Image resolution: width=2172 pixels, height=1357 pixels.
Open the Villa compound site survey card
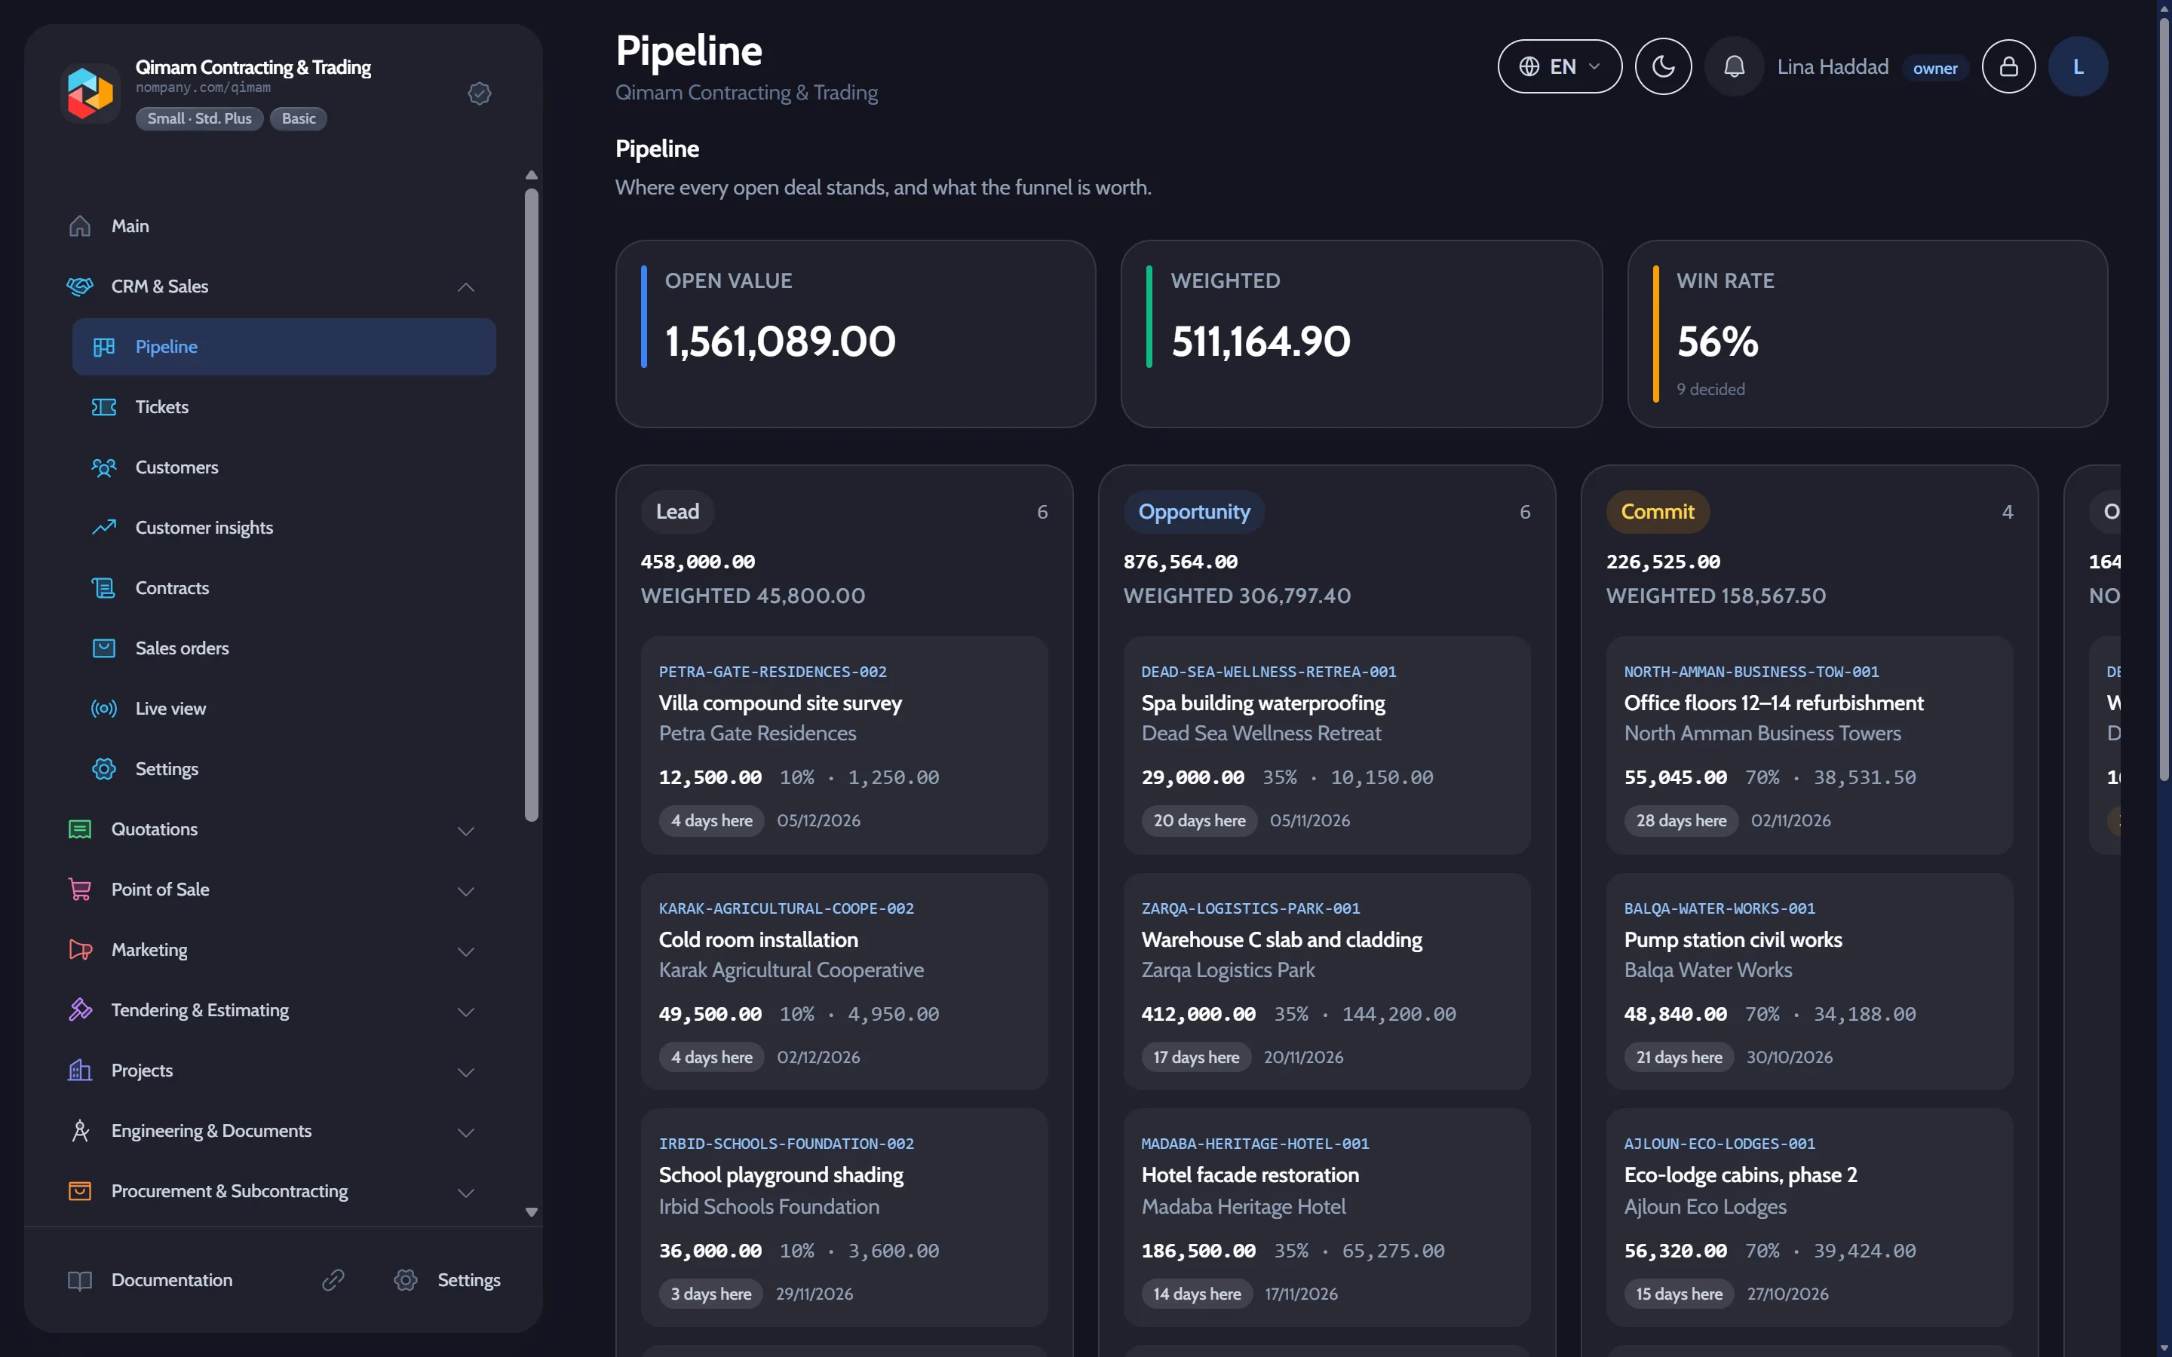pos(844,745)
